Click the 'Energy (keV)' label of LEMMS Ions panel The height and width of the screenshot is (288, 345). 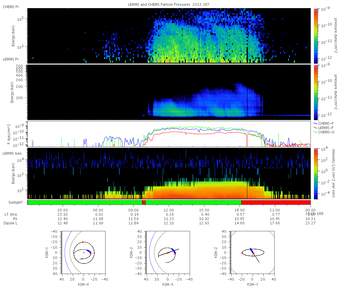[13, 174]
